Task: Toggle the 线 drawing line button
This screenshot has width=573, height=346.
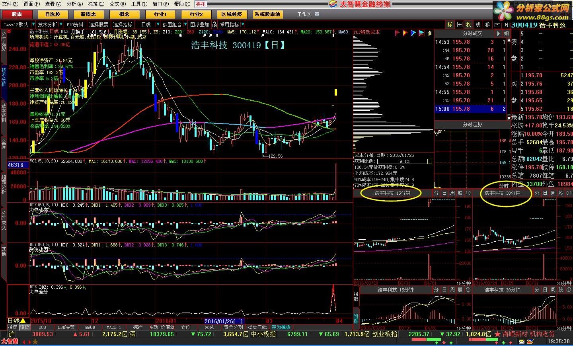Action: click(x=477, y=25)
